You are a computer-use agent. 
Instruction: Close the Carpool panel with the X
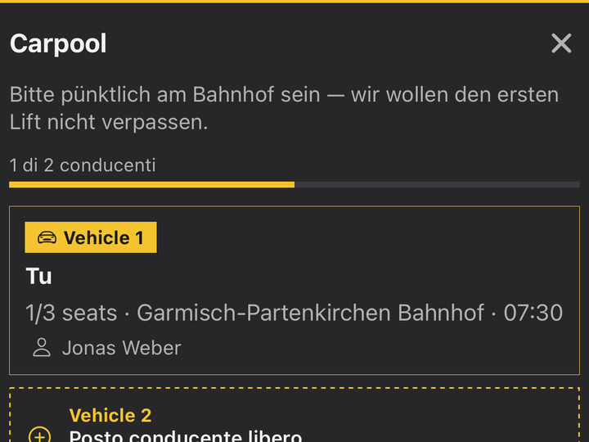pos(561,43)
